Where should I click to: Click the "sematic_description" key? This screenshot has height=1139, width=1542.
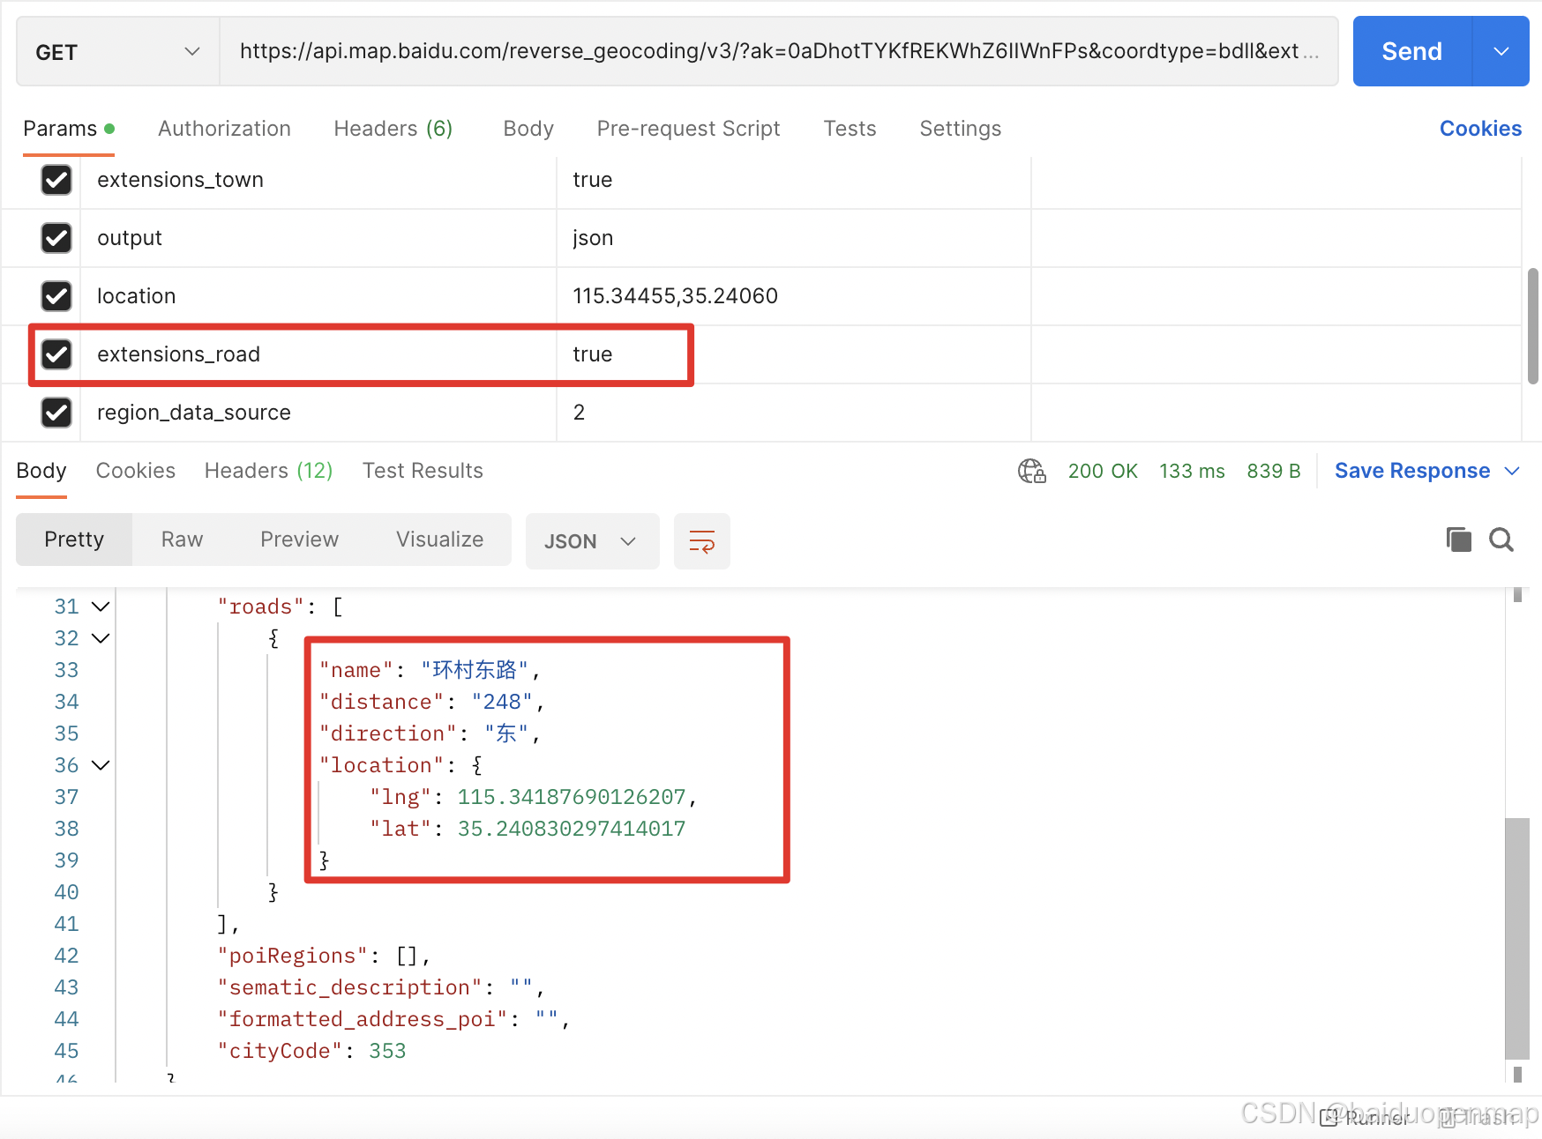pyautogui.click(x=349, y=987)
